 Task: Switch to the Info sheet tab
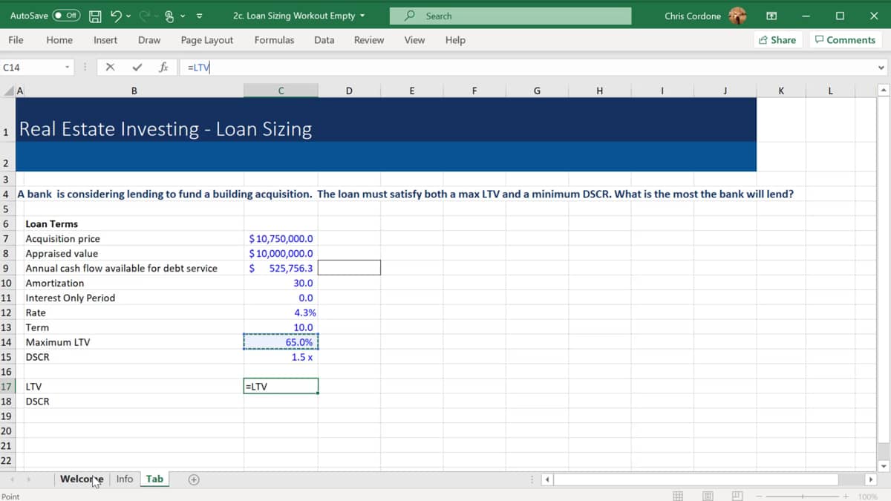[125, 479]
